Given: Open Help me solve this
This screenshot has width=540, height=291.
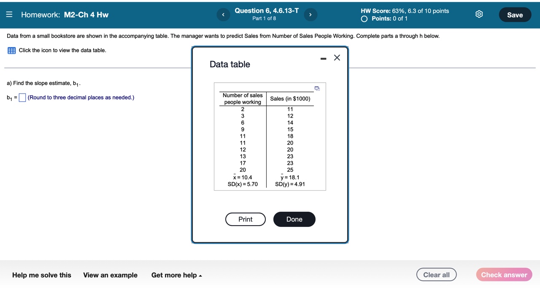Looking at the screenshot, I should tap(42, 275).
